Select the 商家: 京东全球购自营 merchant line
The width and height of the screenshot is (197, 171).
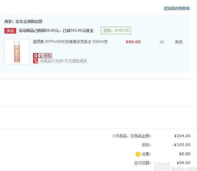[23, 22]
